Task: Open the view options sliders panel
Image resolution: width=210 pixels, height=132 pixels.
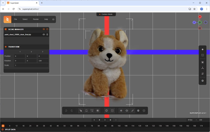Action: (x=202, y=74)
